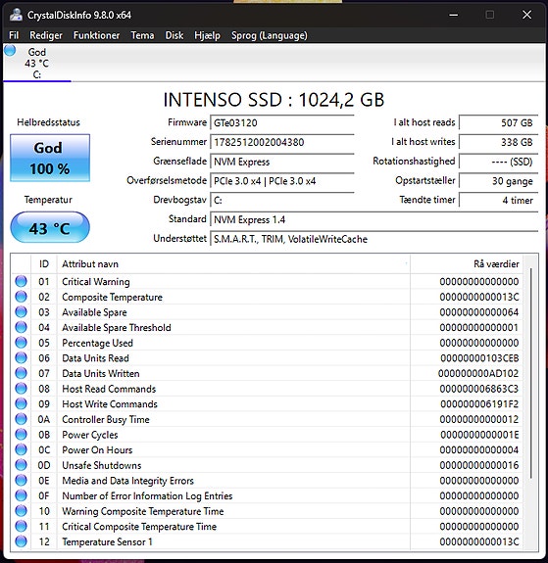Open the Tema menu
This screenshot has width=548, height=563.
(142, 35)
